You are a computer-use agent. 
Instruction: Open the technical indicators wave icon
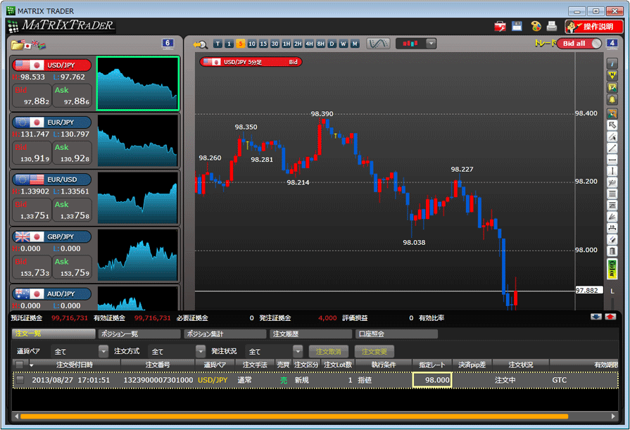pyautogui.click(x=378, y=44)
